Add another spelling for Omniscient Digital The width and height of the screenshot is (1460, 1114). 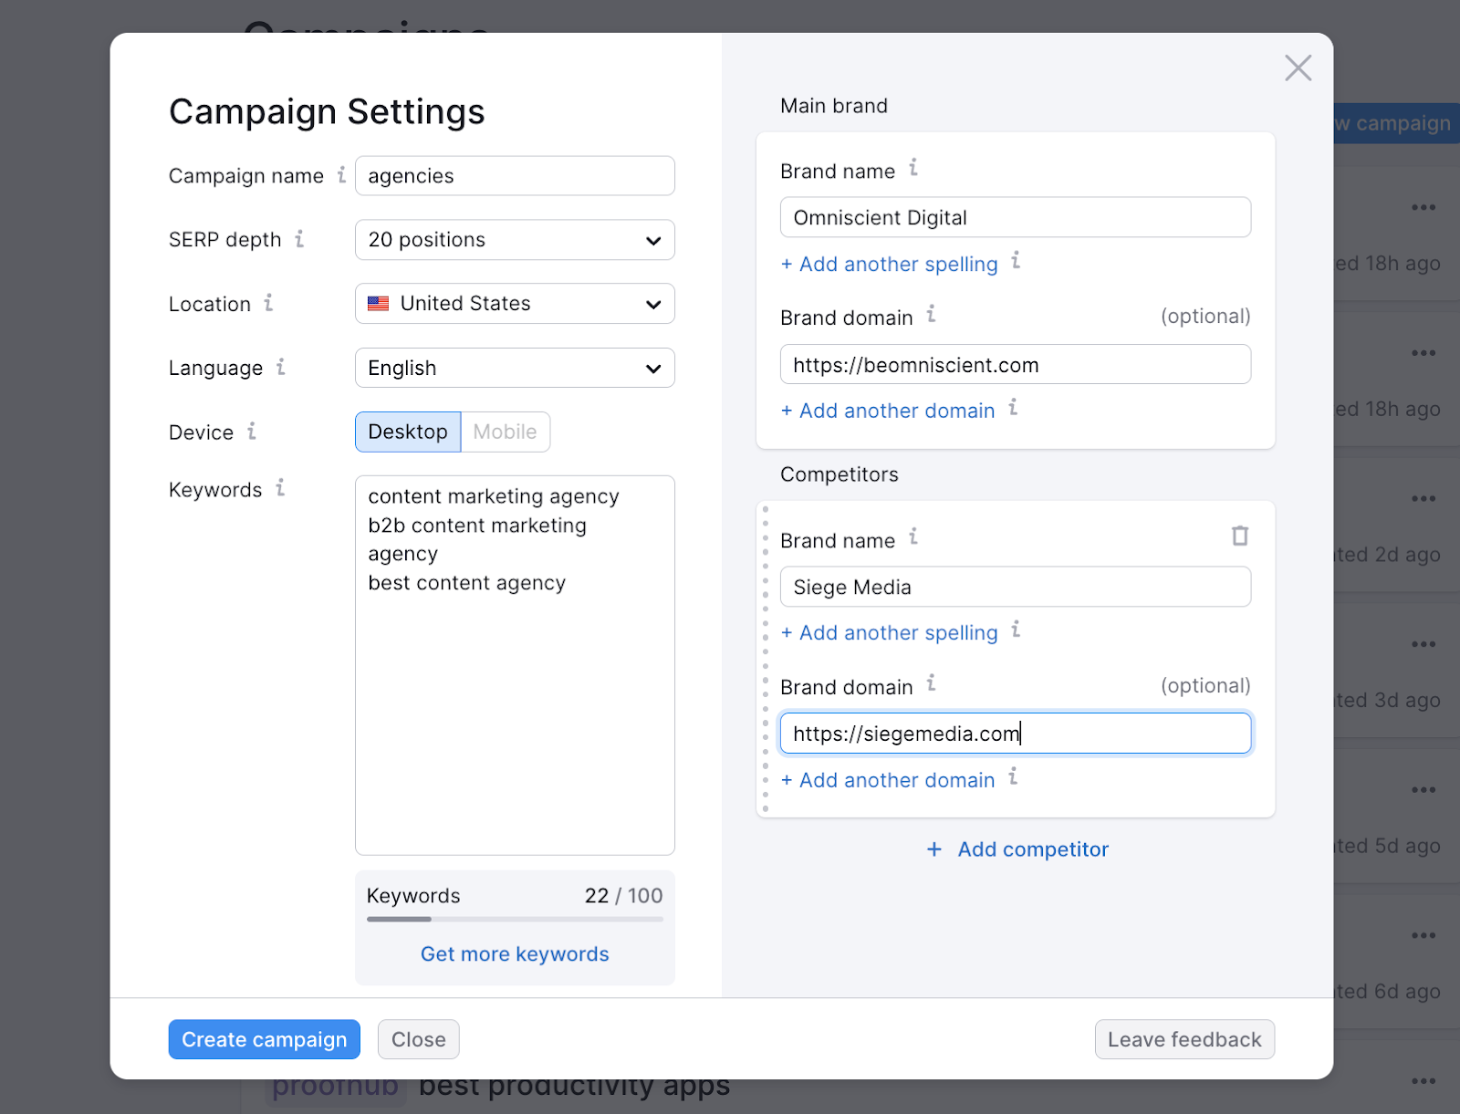(890, 264)
